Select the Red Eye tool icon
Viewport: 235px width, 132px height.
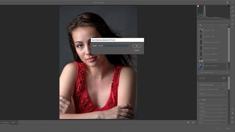[x=232, y=20]
